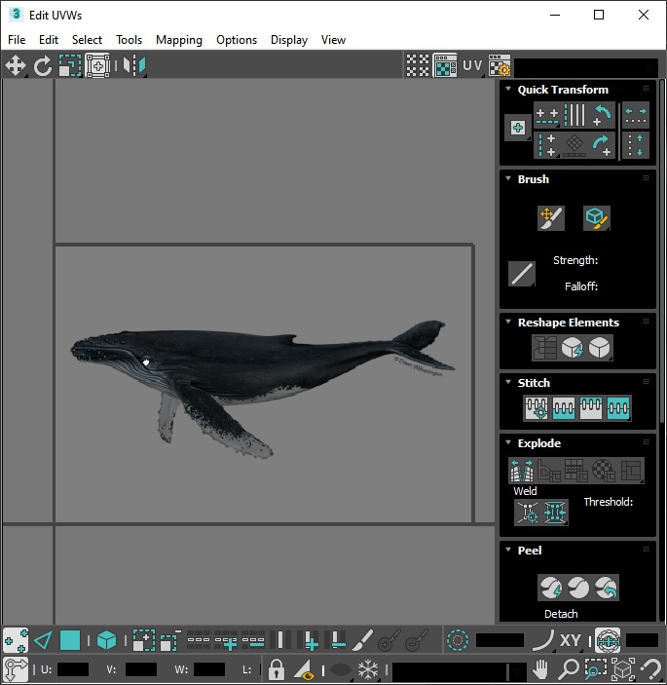Click the Break explode icon
The width and height of the screenshot is (667, 685).
pos(522,470)
